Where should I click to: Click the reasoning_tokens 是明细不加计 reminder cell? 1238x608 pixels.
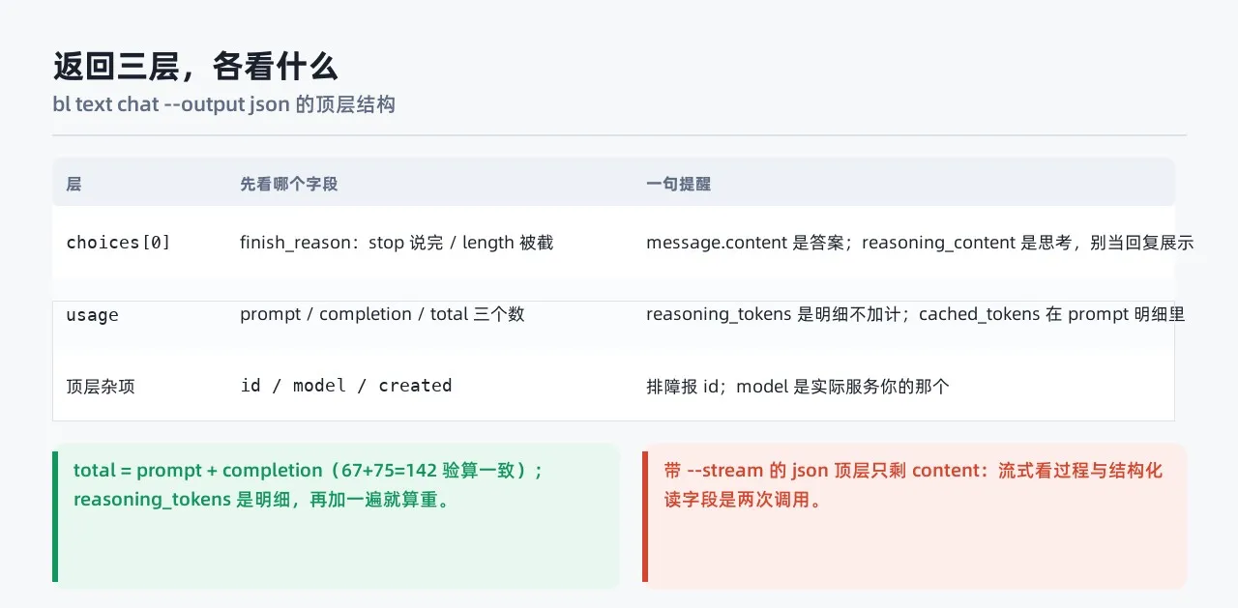point(915,314)
